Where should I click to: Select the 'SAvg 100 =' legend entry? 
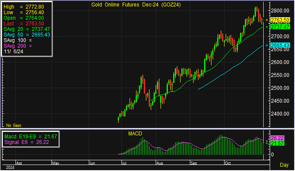(x=18, y=40)
